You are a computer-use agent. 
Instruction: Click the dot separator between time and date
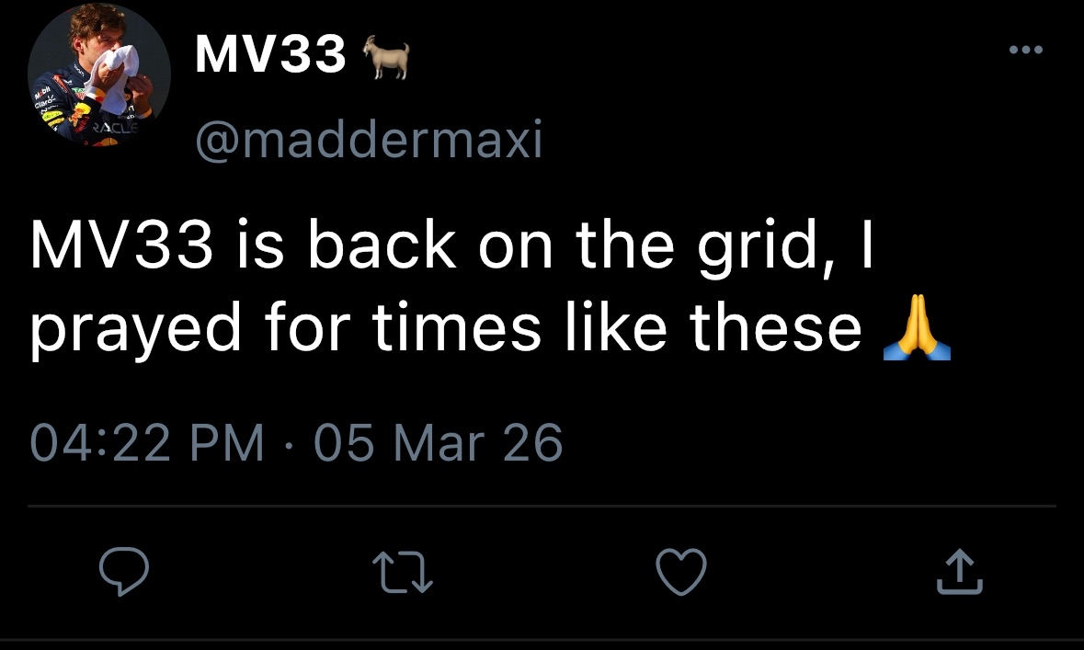click(290, 443)
